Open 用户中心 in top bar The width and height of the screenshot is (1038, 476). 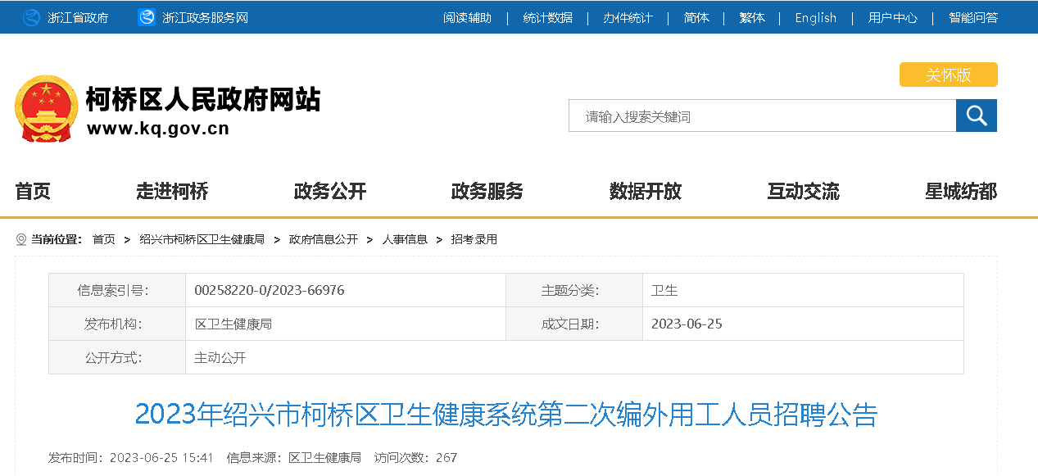(892, 17)
